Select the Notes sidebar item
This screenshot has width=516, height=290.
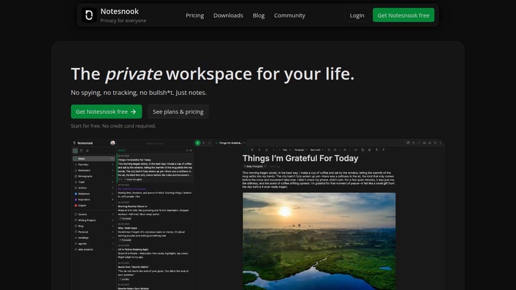click(x=94, y=159)
